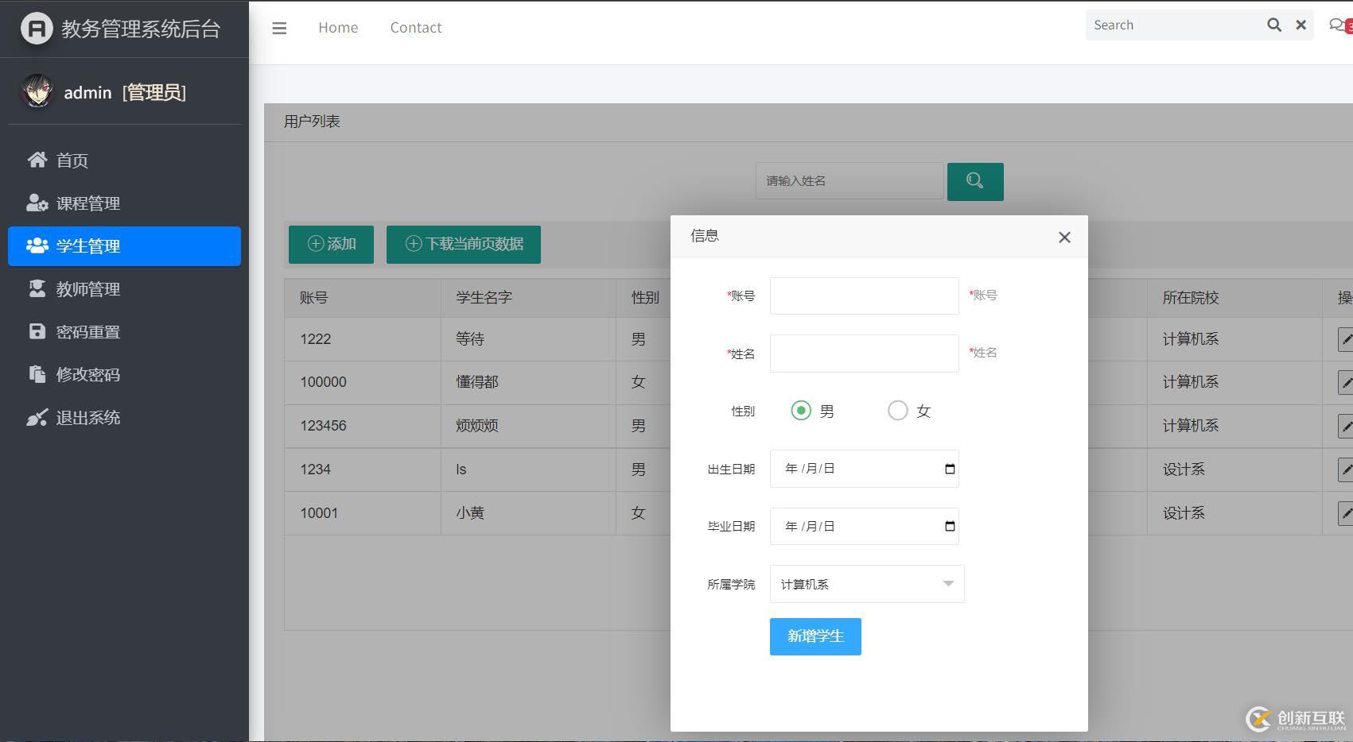Focus the 姓名 text field in dialog
The width and height of the screenshot is (1353, 742).
tap(864, 354)
